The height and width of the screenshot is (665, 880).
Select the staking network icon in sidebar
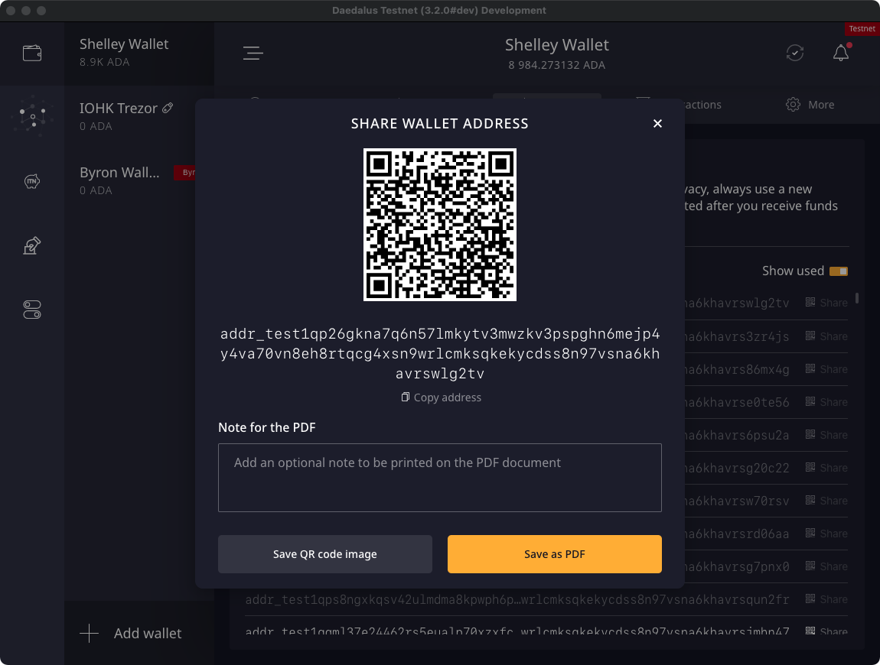tap(31, 115)
